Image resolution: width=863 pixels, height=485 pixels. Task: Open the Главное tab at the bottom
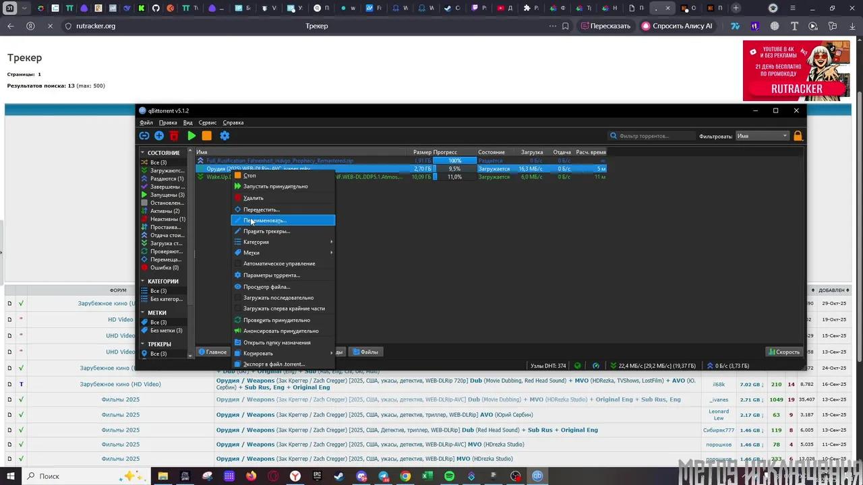click(212, 352)
